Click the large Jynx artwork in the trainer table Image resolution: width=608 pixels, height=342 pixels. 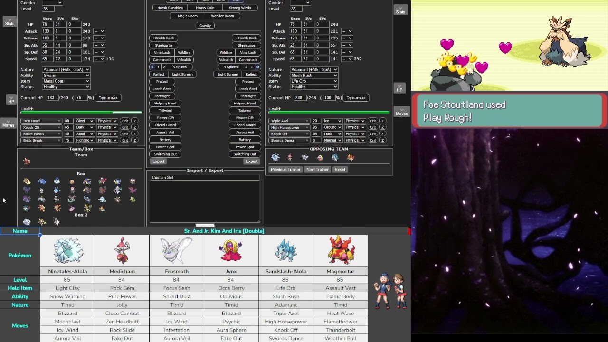point(231,250)
